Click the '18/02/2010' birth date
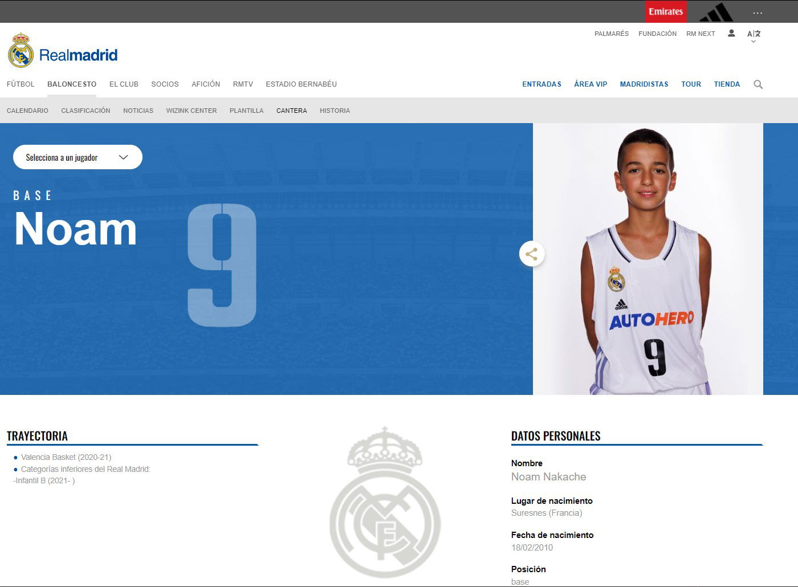 pos(532,548)
